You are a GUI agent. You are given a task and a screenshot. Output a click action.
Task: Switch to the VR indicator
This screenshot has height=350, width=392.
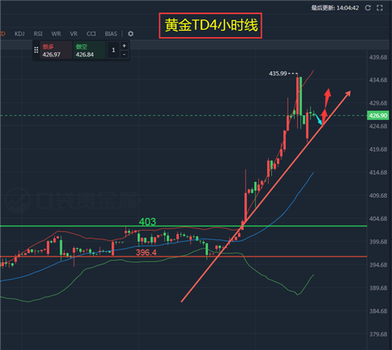tap(74, 34)
